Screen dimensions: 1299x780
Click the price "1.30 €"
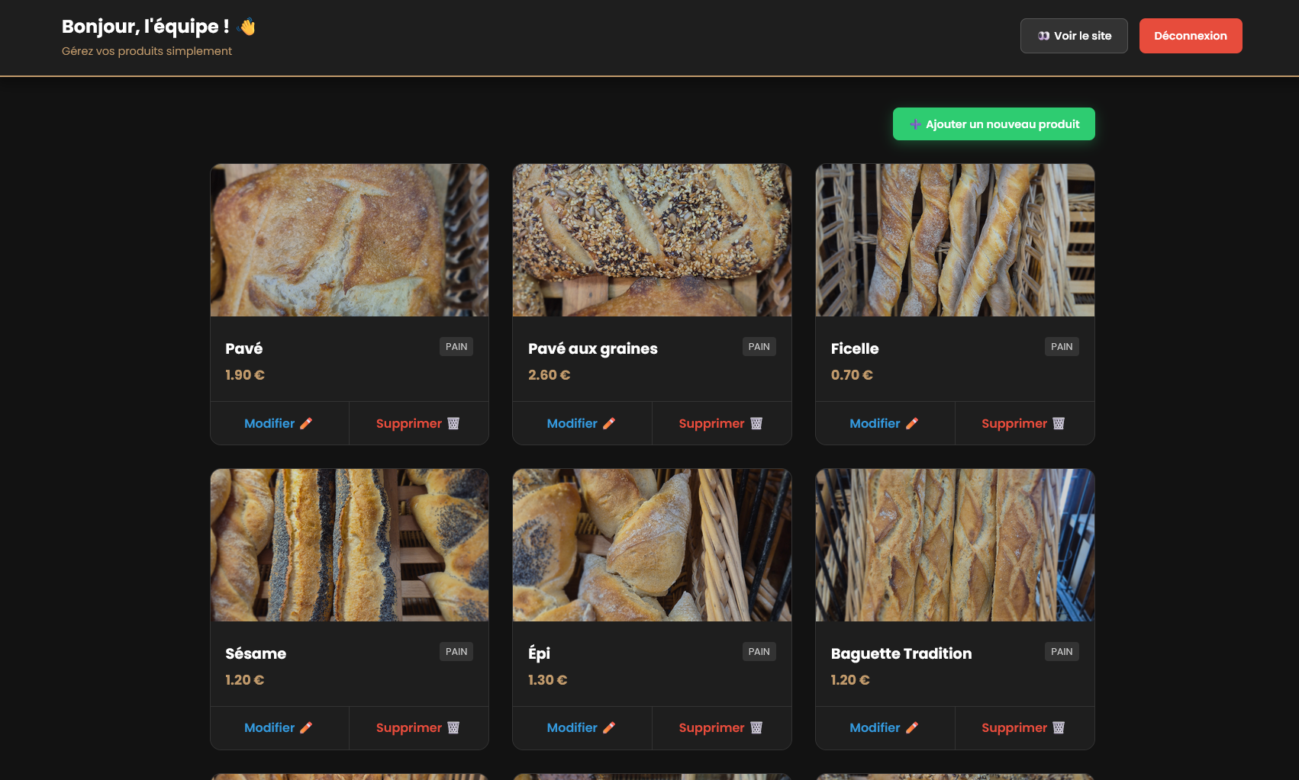(548, 680)
